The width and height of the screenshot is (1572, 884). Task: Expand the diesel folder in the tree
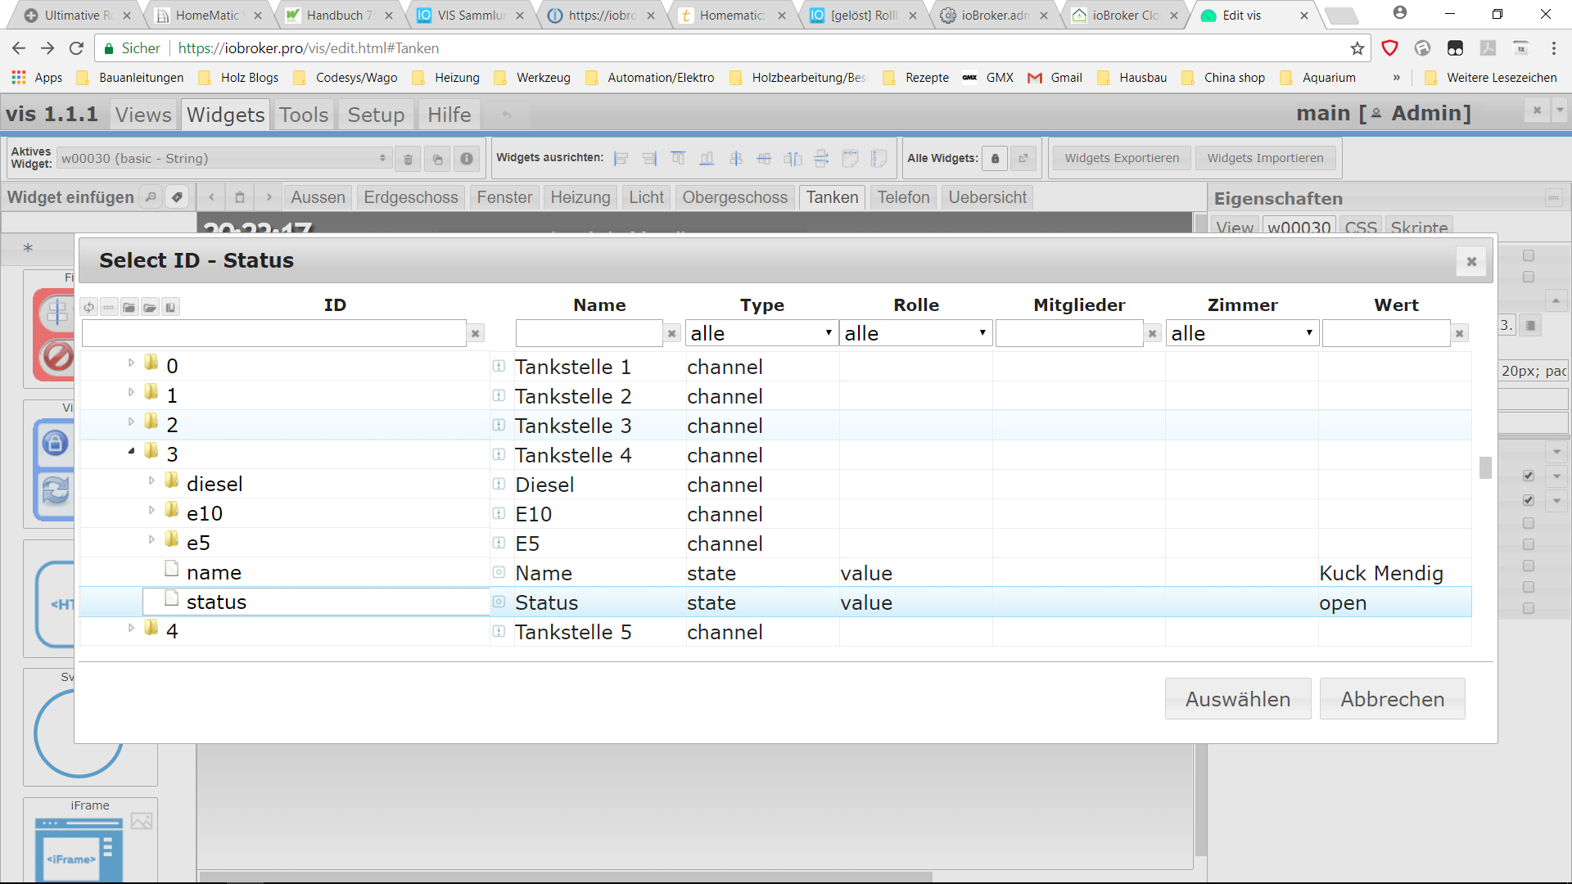(x=151, y=481)
